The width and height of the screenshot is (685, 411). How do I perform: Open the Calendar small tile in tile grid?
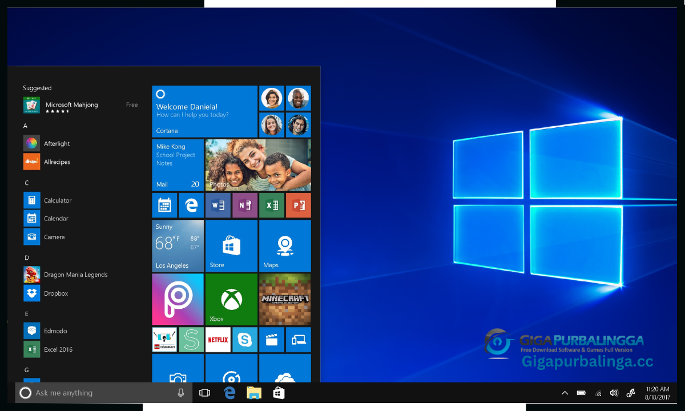pyautogui.click(x=164, y=205)
